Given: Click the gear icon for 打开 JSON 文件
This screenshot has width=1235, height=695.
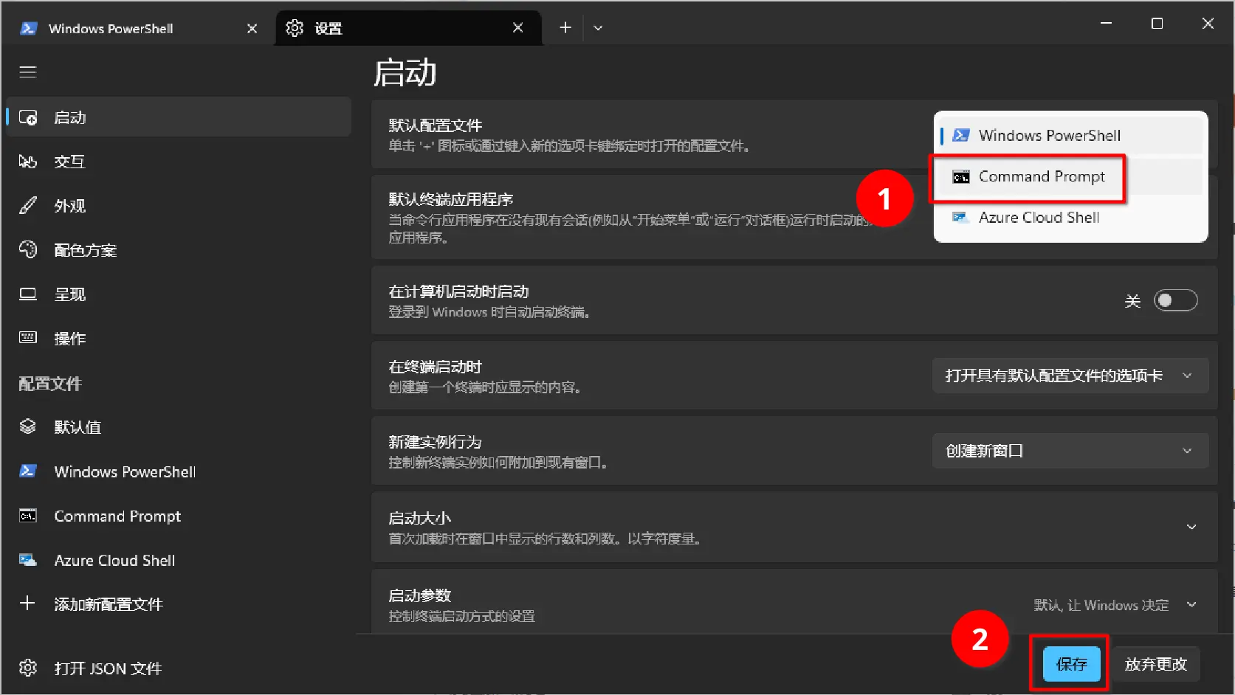Looking at the screenshot, I should (28, 668).
